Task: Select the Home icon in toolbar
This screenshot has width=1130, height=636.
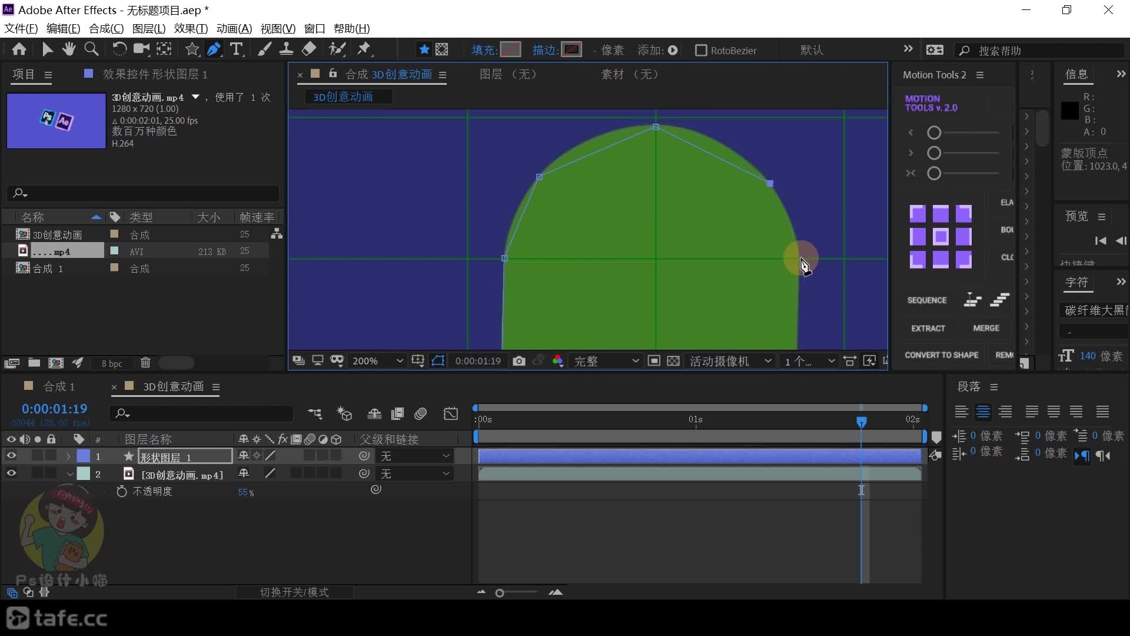Action: (19, 49)
